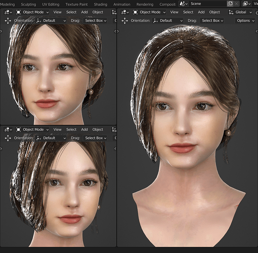The image size is (258, 253).
Task: Expand the toolbar arrow in bottom-left viewport
Action: coord(1,149)
